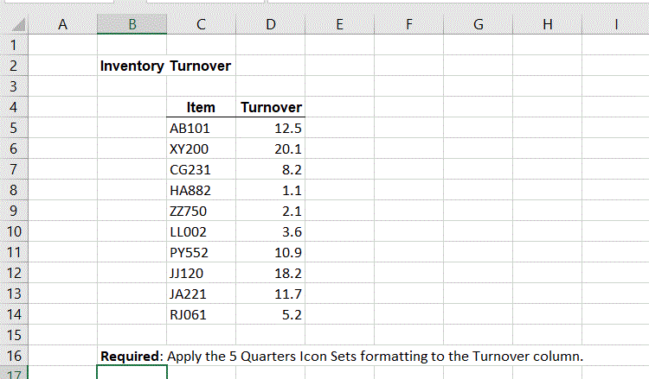Select column G header
Screen dimensions: 649x379
(x=478, y=24)
